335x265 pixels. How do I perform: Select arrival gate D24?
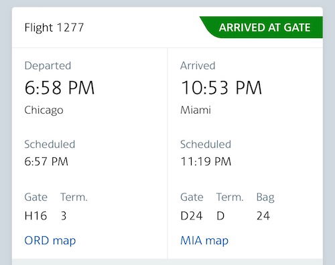192,215
